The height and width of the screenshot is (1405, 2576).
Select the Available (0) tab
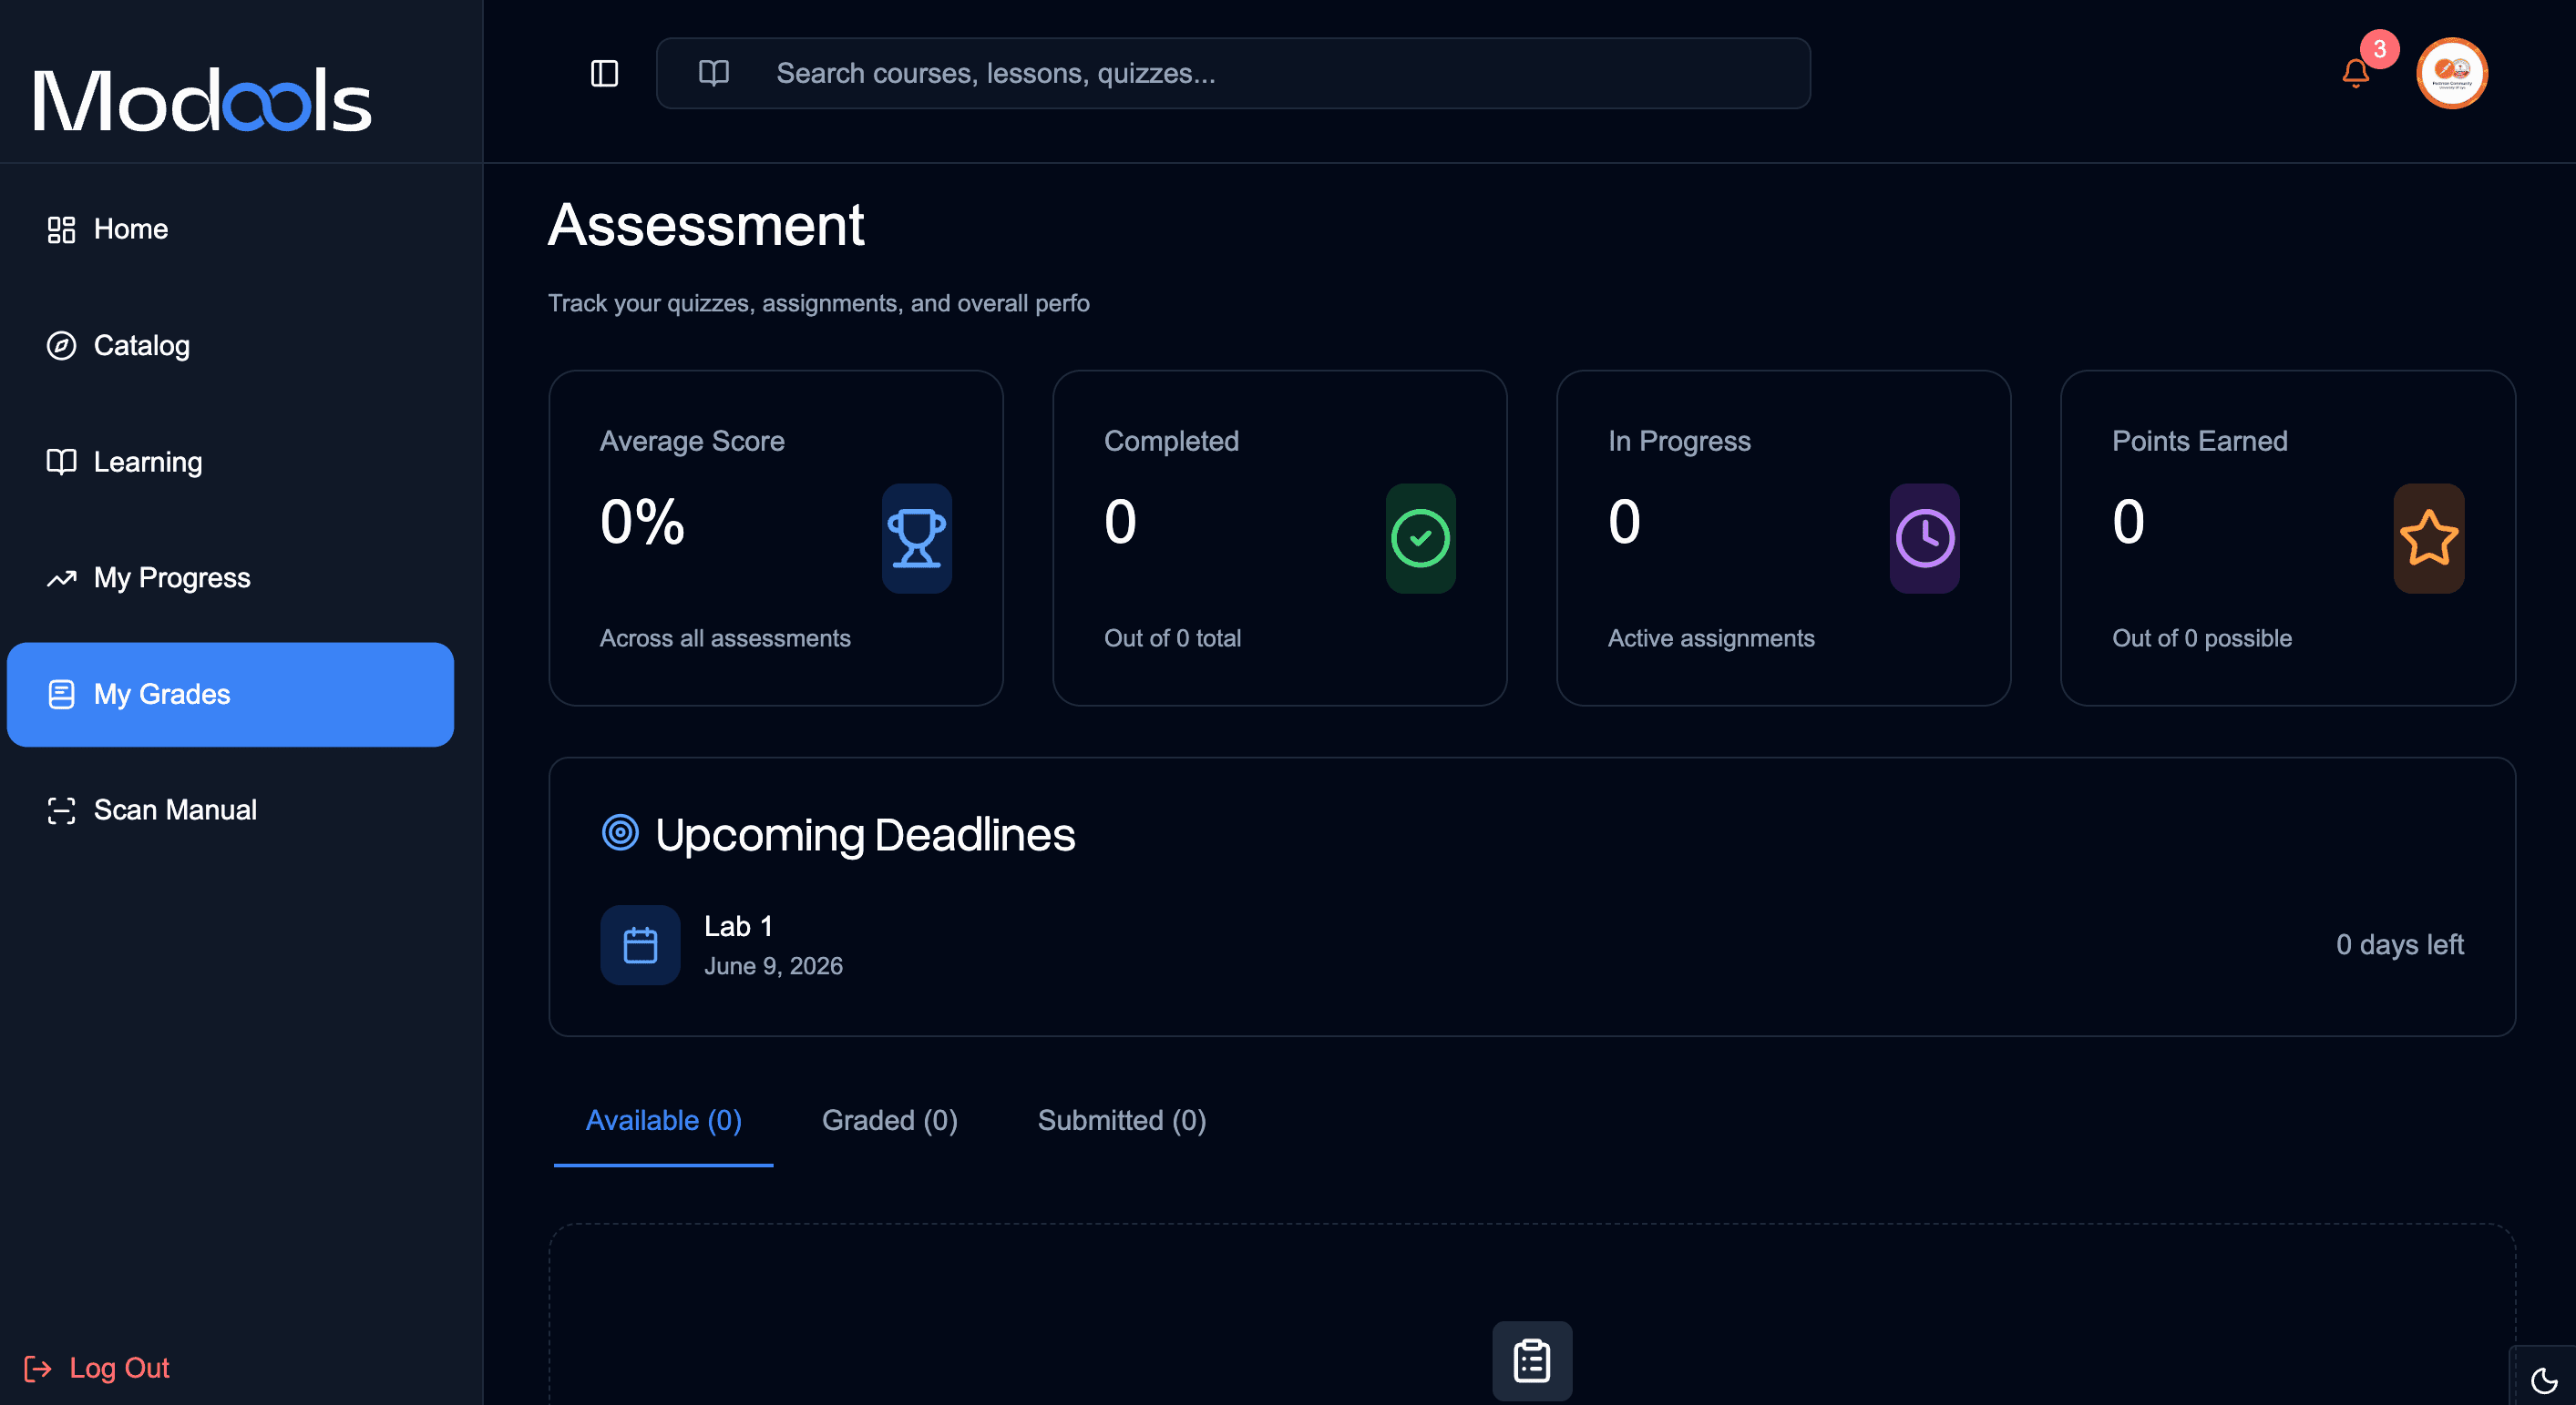click(663, 1120)
